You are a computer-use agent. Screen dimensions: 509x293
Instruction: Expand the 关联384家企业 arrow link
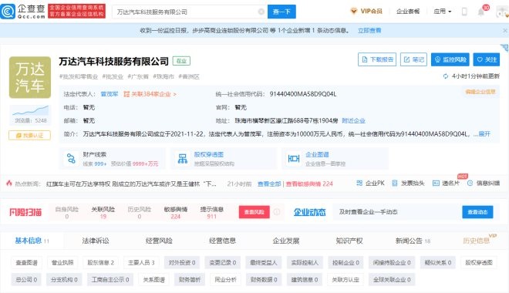click(150, 94)
